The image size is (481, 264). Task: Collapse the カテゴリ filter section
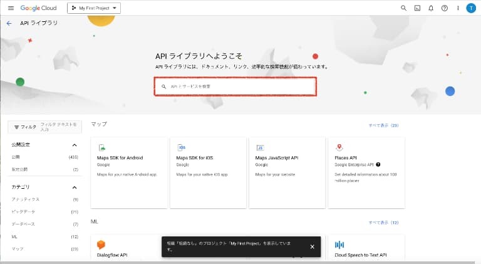tap(75, 187)
